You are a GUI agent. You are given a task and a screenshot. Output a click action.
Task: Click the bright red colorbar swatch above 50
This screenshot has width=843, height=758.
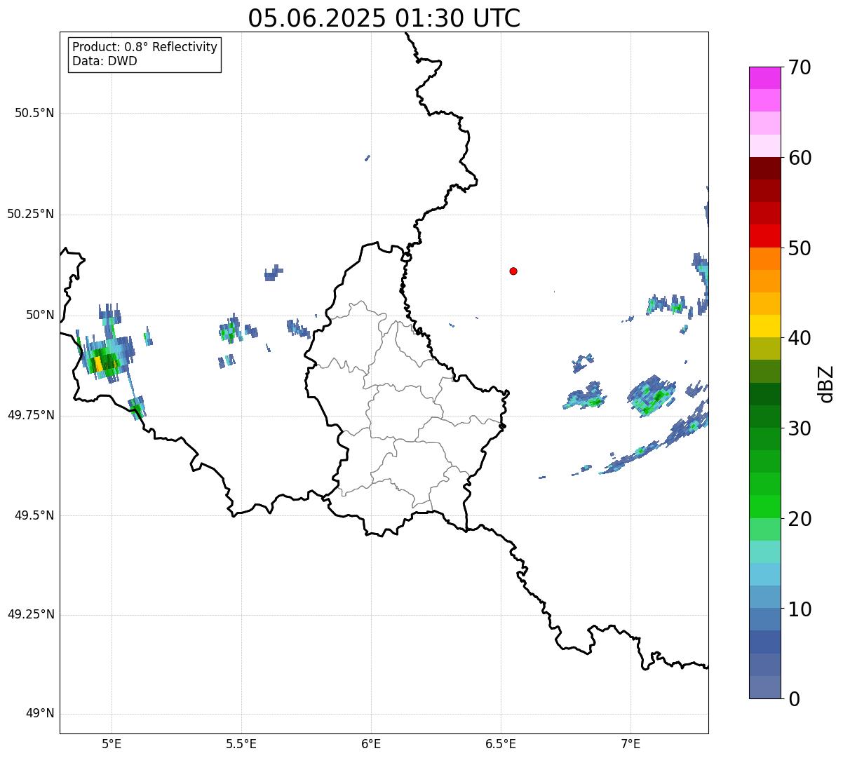[x=765, y=236]
